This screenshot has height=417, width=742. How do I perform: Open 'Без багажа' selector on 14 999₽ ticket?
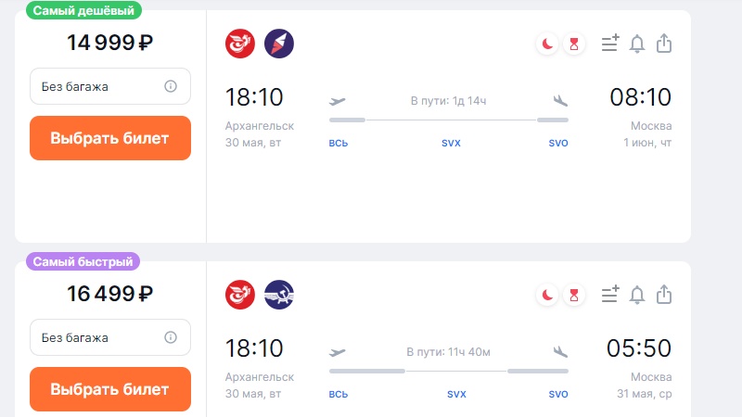(x=110, y=86)
